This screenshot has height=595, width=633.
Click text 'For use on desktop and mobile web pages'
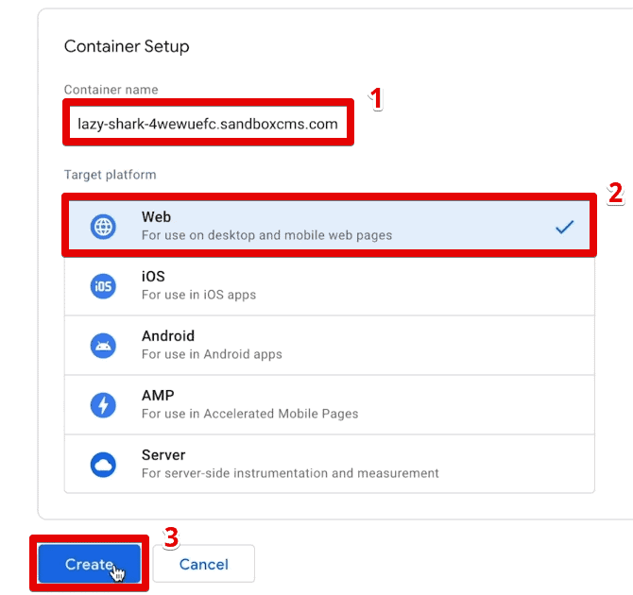[266, 235]
